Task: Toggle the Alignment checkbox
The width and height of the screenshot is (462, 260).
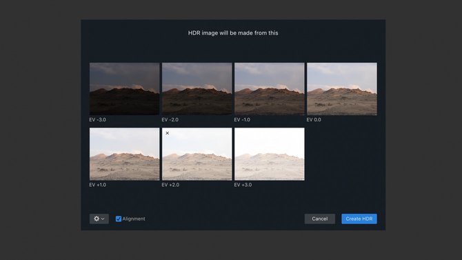Action: coord(119,219)
